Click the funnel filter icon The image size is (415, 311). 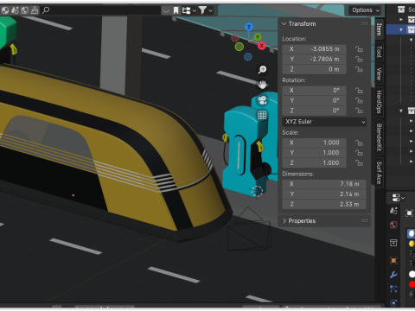click(202, 10)
